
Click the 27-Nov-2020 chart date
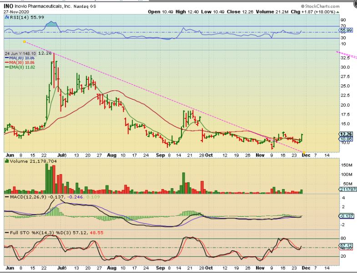click(x=16, y=12)
